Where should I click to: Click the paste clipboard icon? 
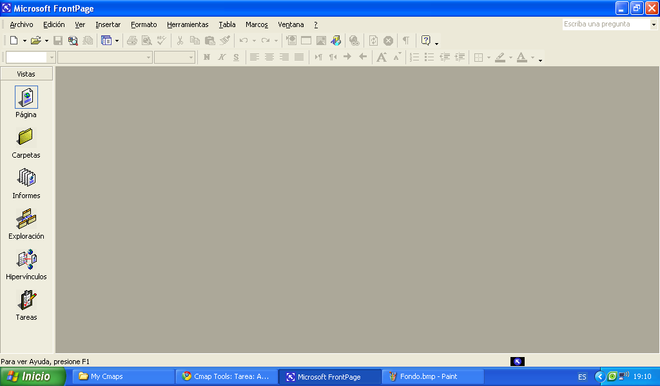(x=209, y=41)
